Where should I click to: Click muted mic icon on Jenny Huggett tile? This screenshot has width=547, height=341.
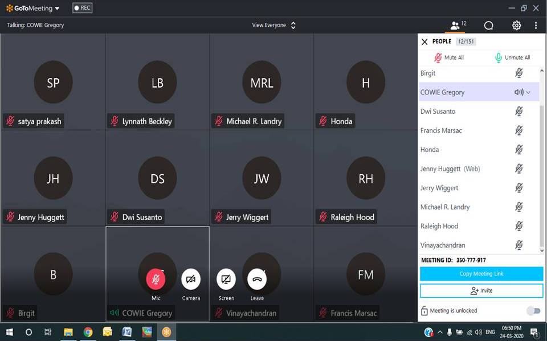pyautogui.click(x=10, y=217)
